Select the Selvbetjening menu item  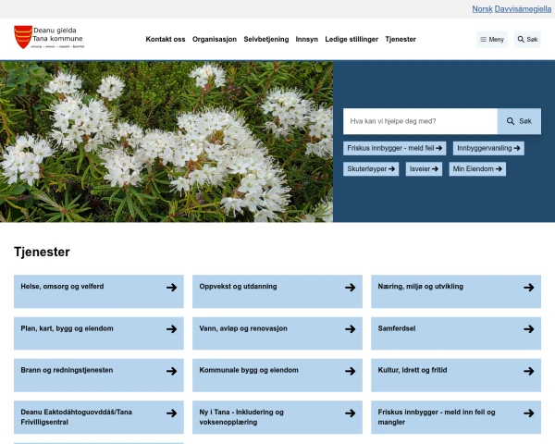(x=266, y=39)
